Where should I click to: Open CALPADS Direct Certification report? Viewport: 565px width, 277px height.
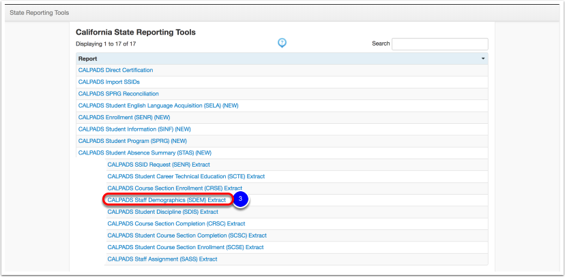tap(116, 70)
